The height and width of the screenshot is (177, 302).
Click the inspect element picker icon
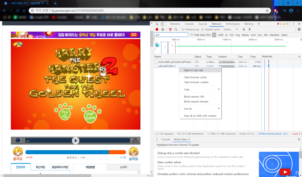pos(157,24)
